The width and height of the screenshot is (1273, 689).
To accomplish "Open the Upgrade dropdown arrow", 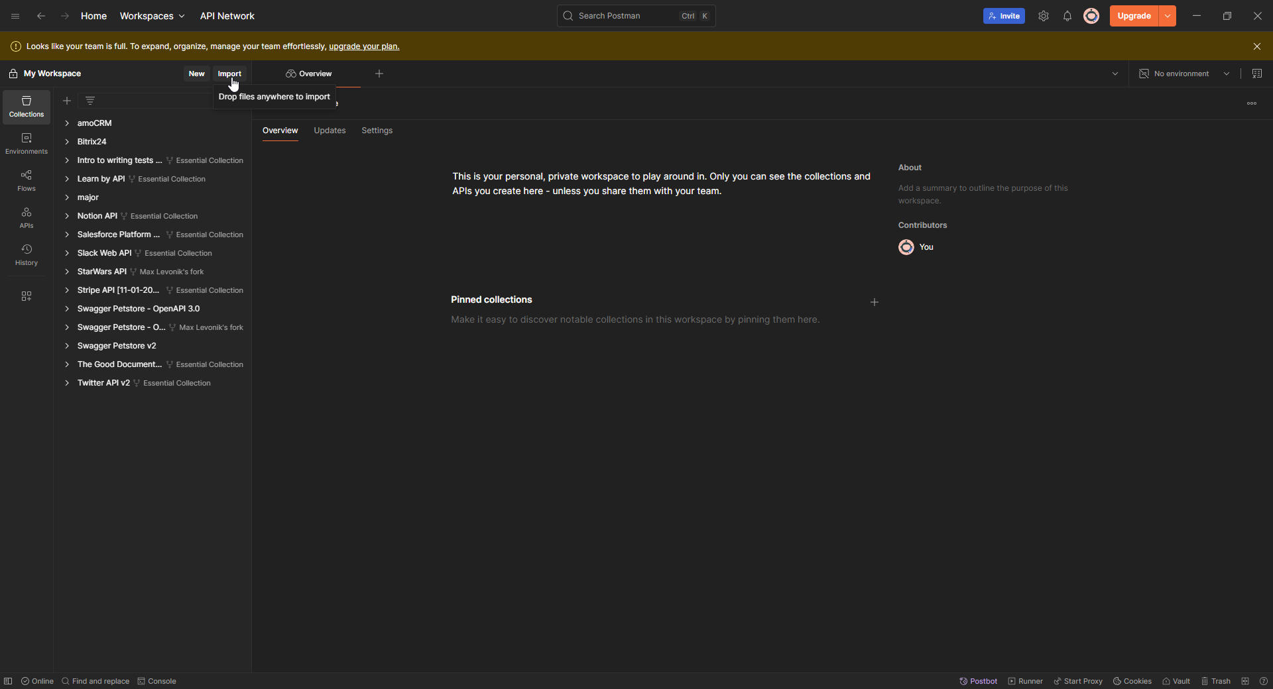I will pos(1168,16).
